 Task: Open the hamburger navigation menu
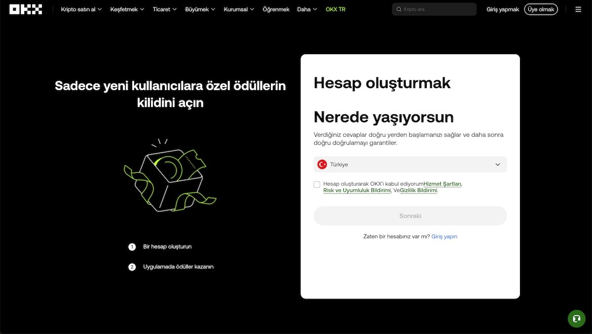tap(578, 9)
